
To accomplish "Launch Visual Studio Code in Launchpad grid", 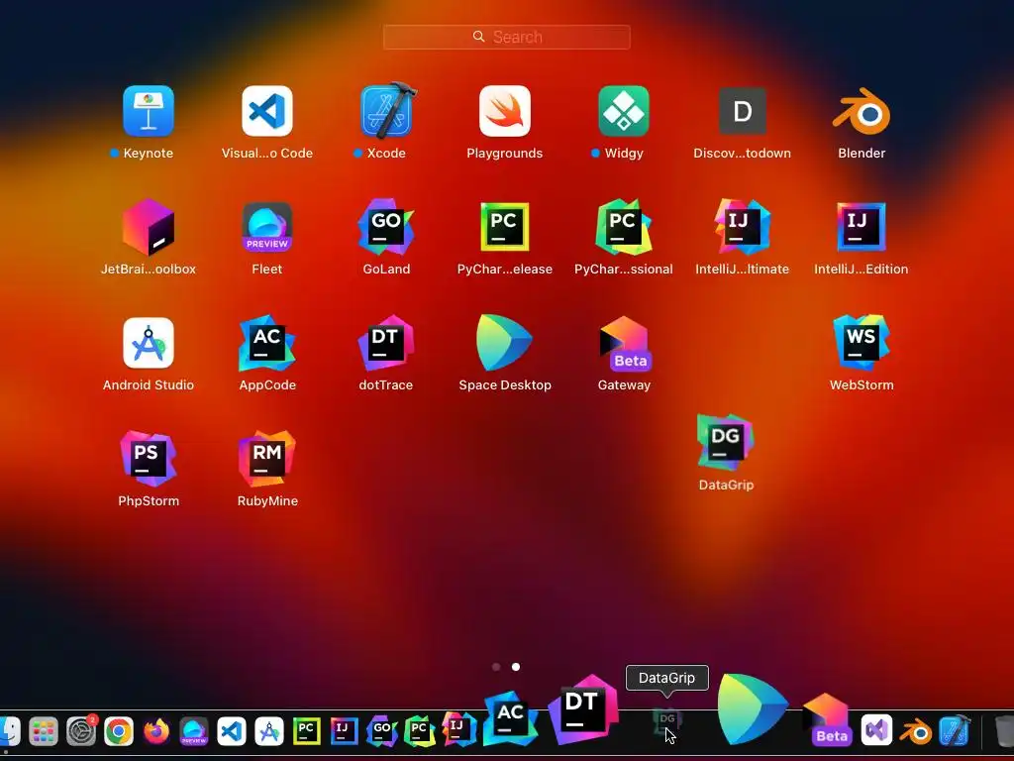I will 267,111.
